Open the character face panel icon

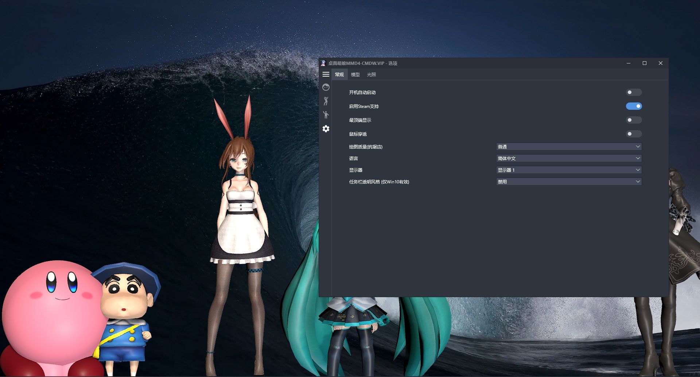coord(326,87)
